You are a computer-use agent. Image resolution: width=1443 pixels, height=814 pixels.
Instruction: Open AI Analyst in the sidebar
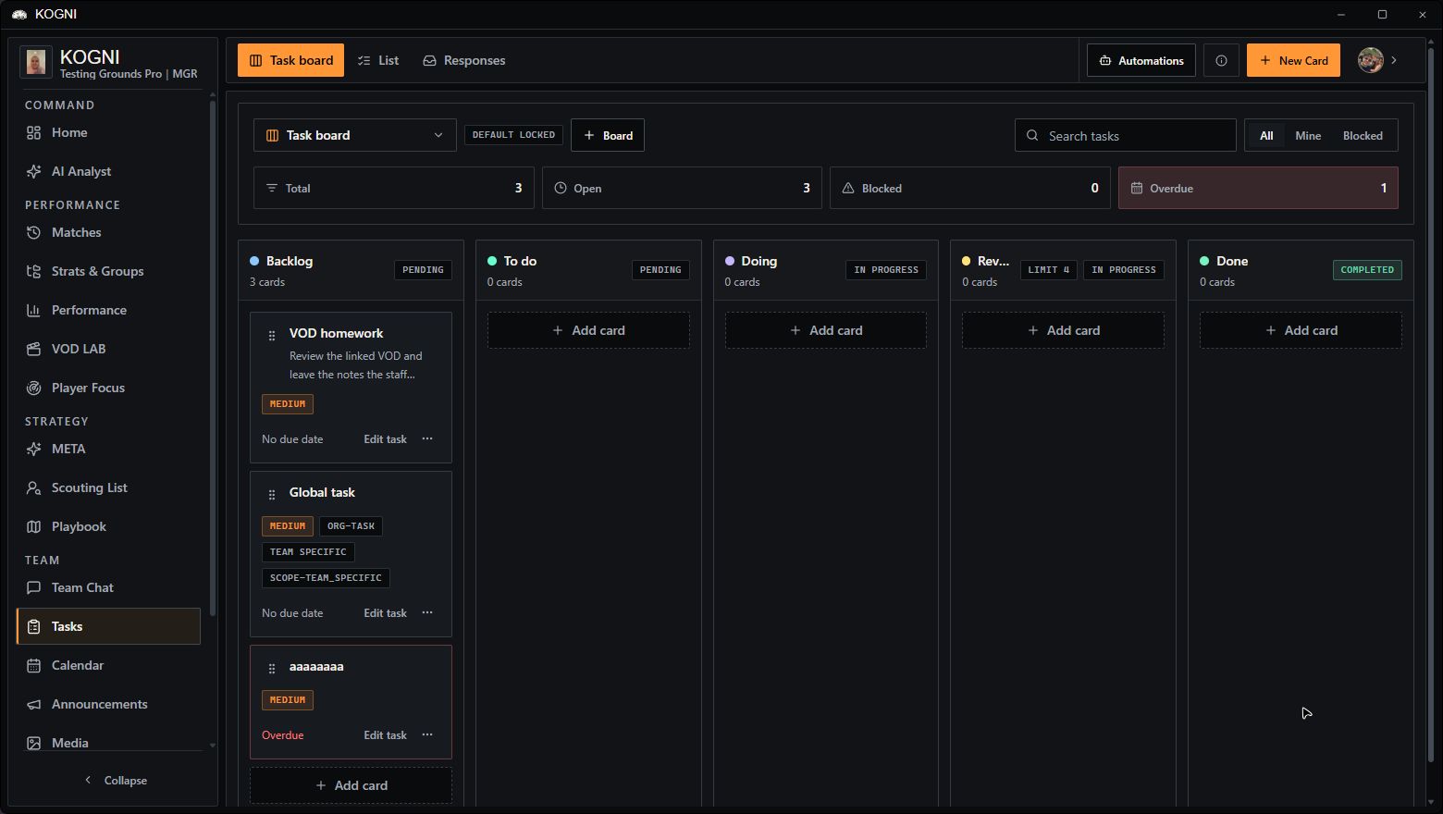[x=108, y=171]
